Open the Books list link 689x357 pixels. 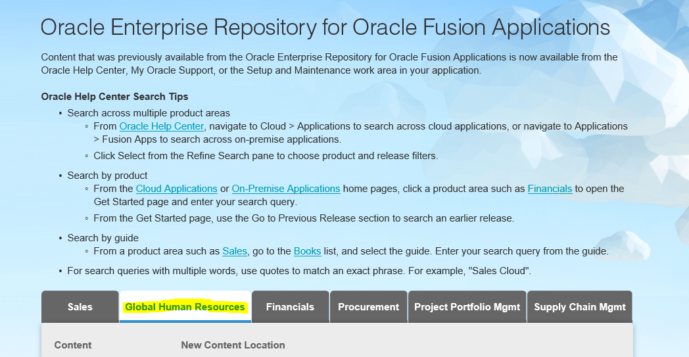coord(307,251)
